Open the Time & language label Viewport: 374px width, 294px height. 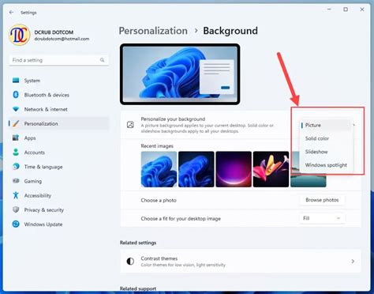click(x=43, y=167)
